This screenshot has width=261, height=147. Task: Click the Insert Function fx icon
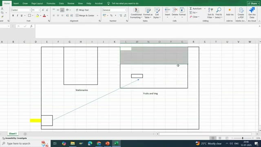[x=31, y=26]
